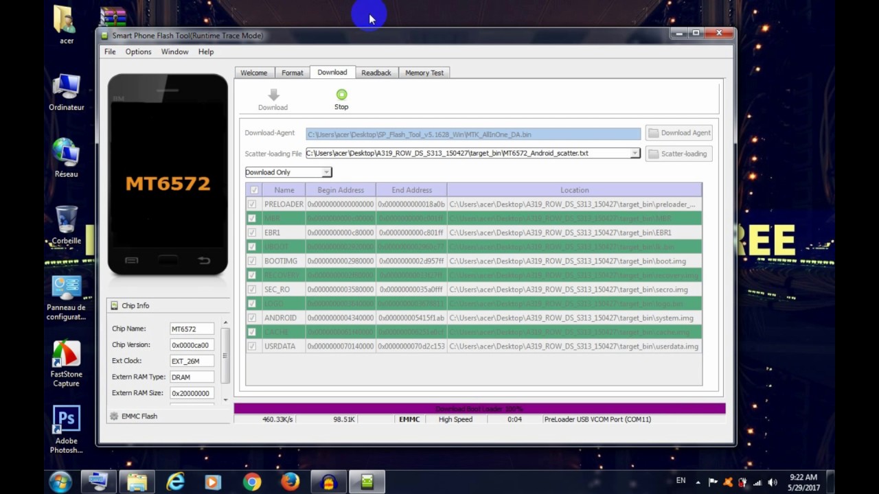Open the Action Center flag icon

pos(713,482)
